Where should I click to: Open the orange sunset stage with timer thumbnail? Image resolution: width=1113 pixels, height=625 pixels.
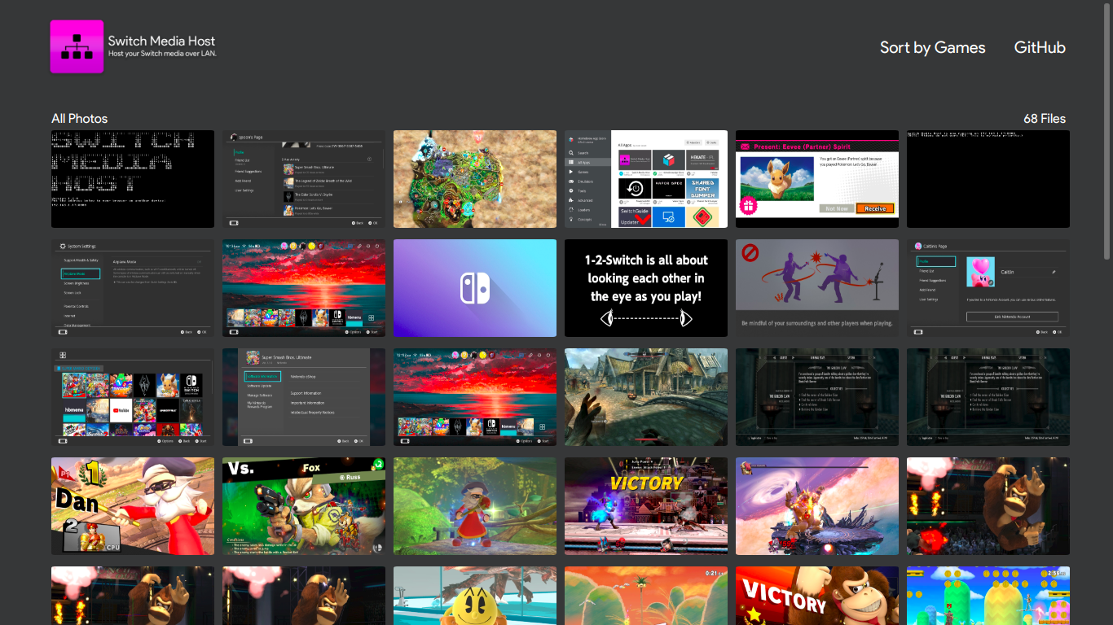pos(646,596)
